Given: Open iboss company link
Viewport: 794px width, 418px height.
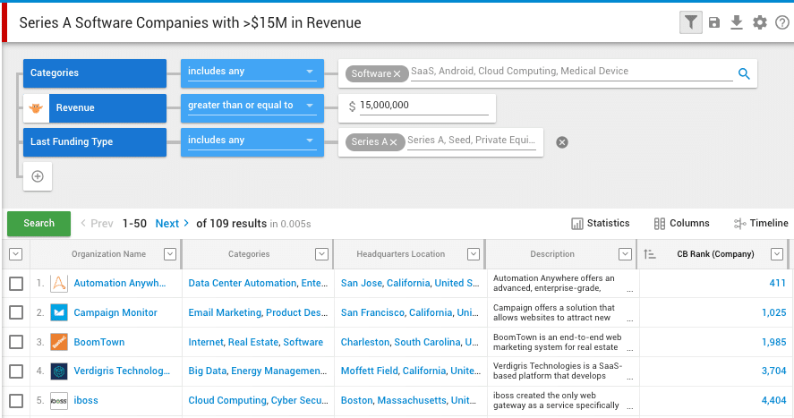Looking at the screenshot, I should pos(86,400).
